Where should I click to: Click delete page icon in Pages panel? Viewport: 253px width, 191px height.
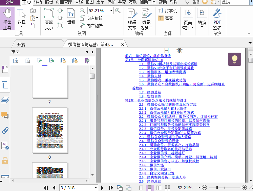pyautogui.click(x=75, y=61)
